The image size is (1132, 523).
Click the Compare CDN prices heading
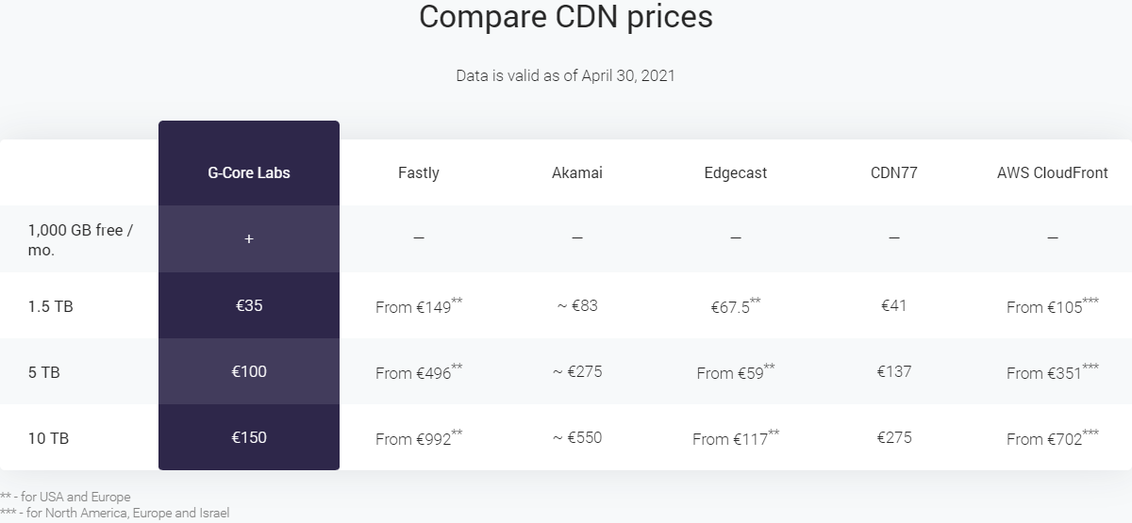[x=566, y=17]
